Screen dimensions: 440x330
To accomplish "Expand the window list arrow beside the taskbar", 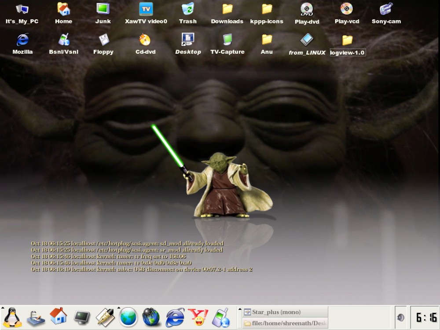I will point(240,309).
